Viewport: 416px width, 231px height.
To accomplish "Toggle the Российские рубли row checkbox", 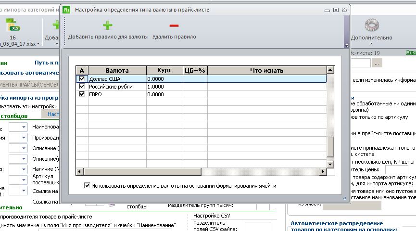I will (82, 86).
